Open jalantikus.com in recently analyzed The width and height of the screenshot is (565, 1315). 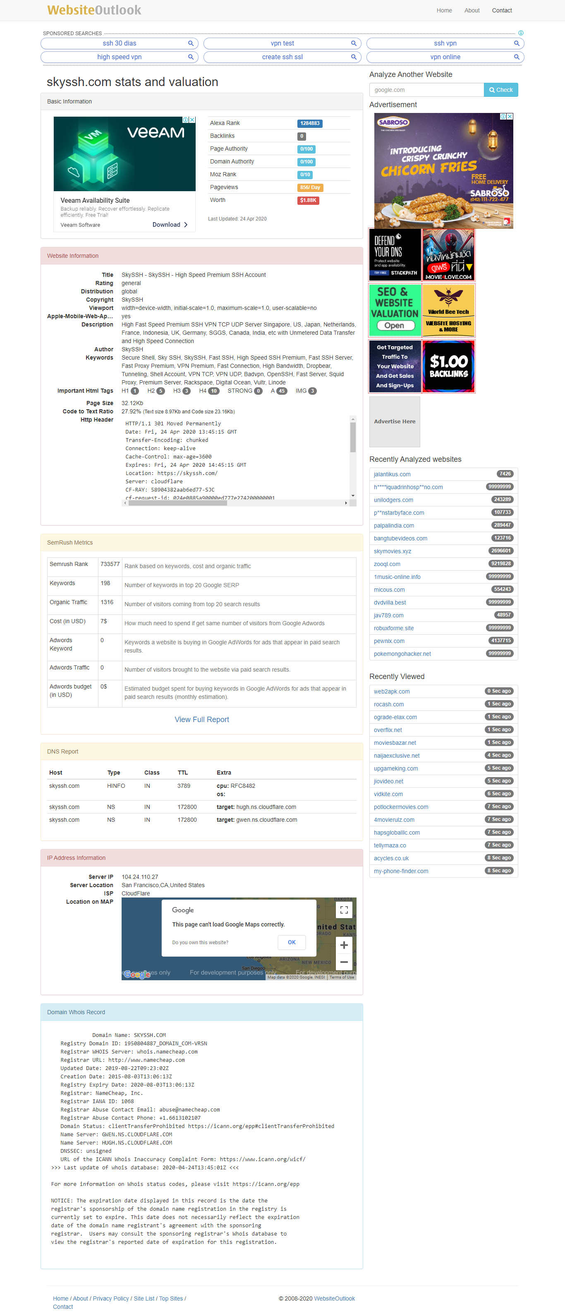click(x=392, y=474)
